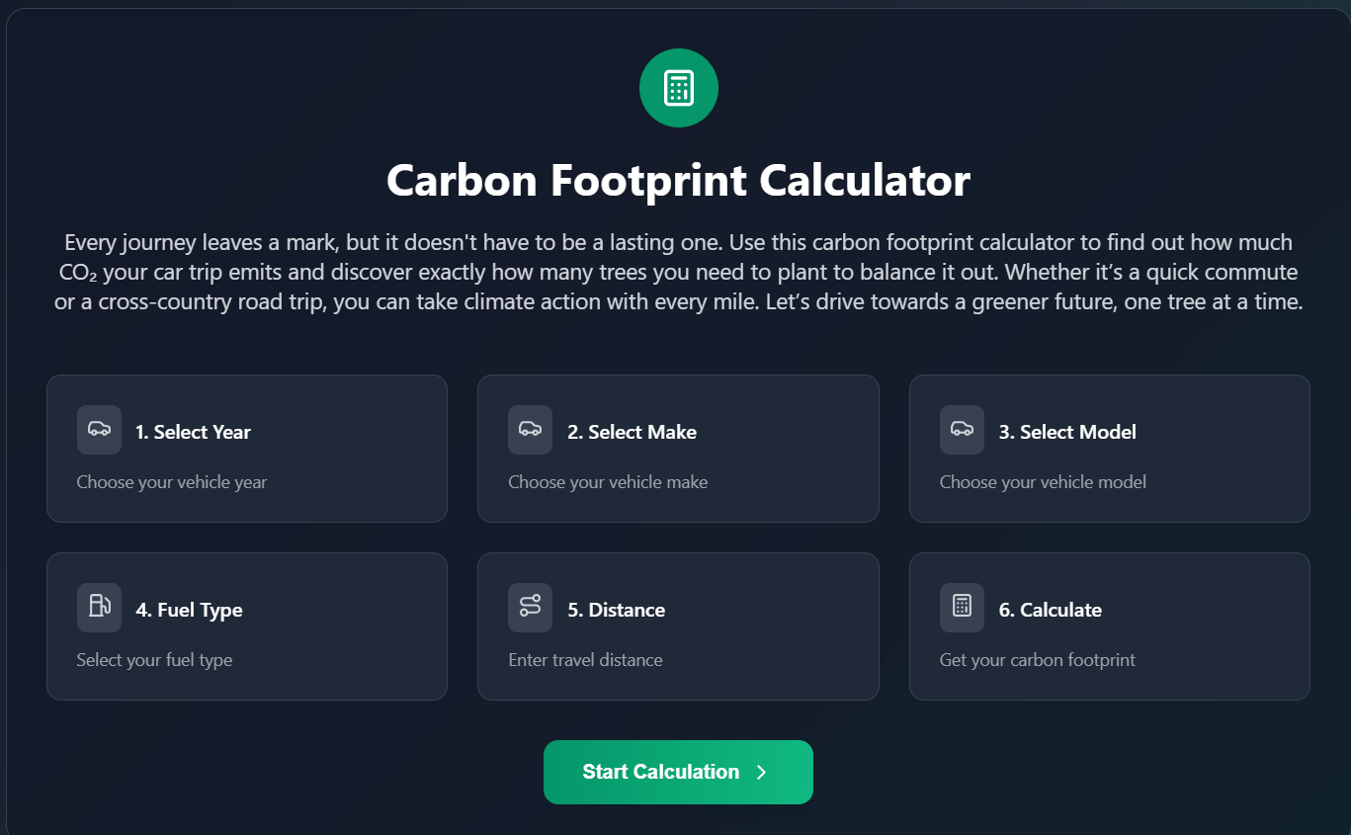This screenshot has height=835, width=1351.
Task: Open the Select Model step card
Action: (1109, 448)
